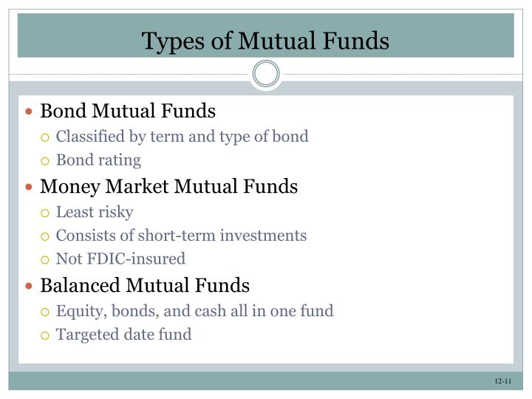Click the circle ornament below the title

click(266, 73)
